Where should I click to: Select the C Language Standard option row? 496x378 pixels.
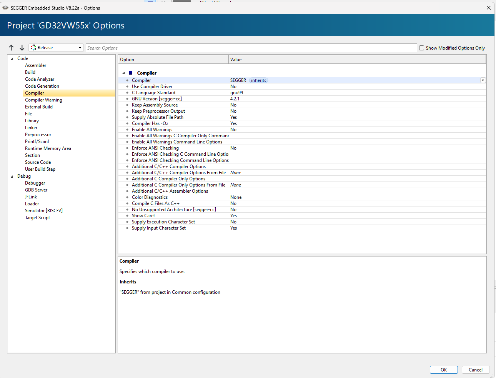[x=153, y=93]
